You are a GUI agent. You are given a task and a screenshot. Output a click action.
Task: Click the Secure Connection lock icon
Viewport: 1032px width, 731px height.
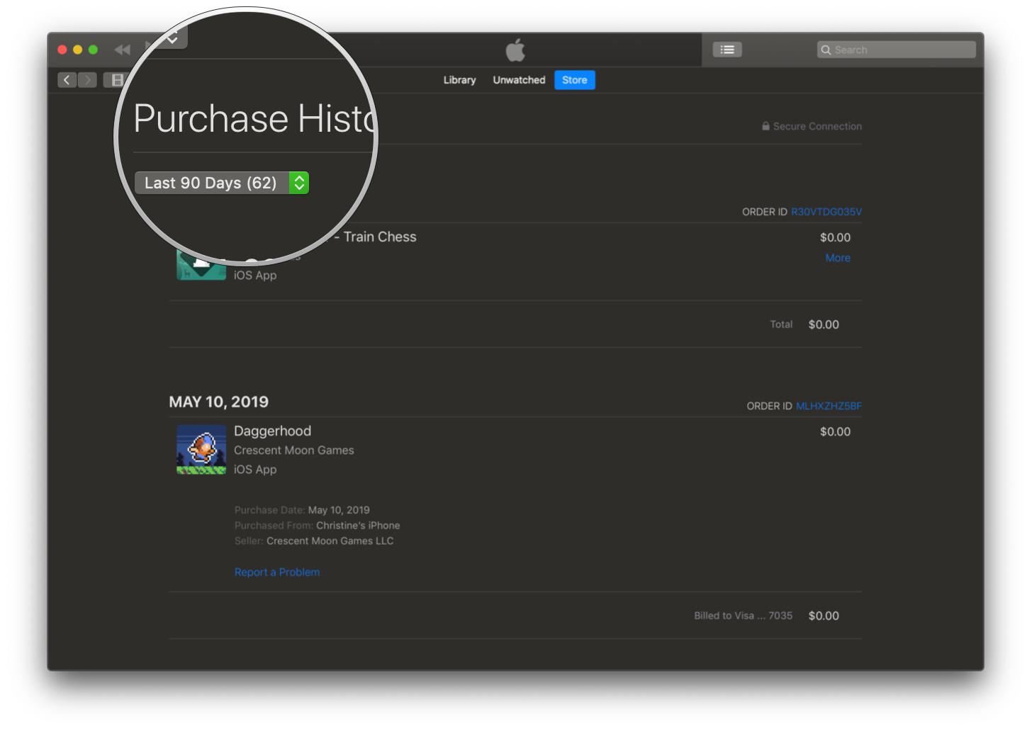[765, 126]
